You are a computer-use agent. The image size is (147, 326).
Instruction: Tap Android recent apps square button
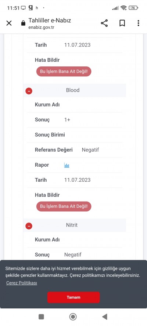tap(41, 317)
